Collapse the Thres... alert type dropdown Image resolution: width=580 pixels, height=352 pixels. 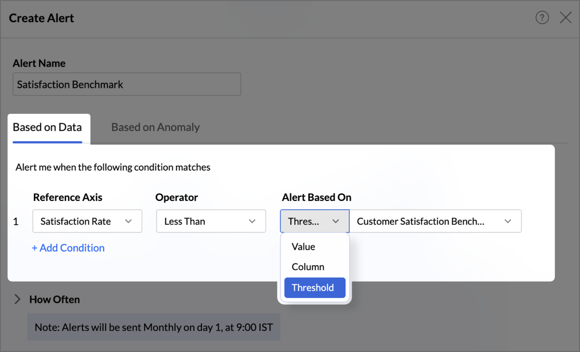click(x=315, y=221)
